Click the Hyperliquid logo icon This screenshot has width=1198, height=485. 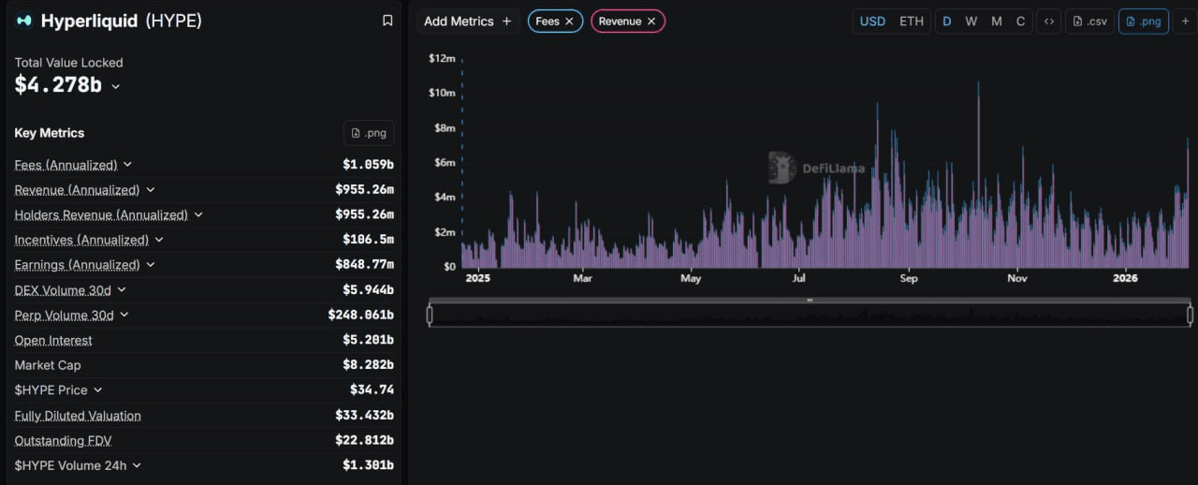pyautogui.click(x=24, y=21)
